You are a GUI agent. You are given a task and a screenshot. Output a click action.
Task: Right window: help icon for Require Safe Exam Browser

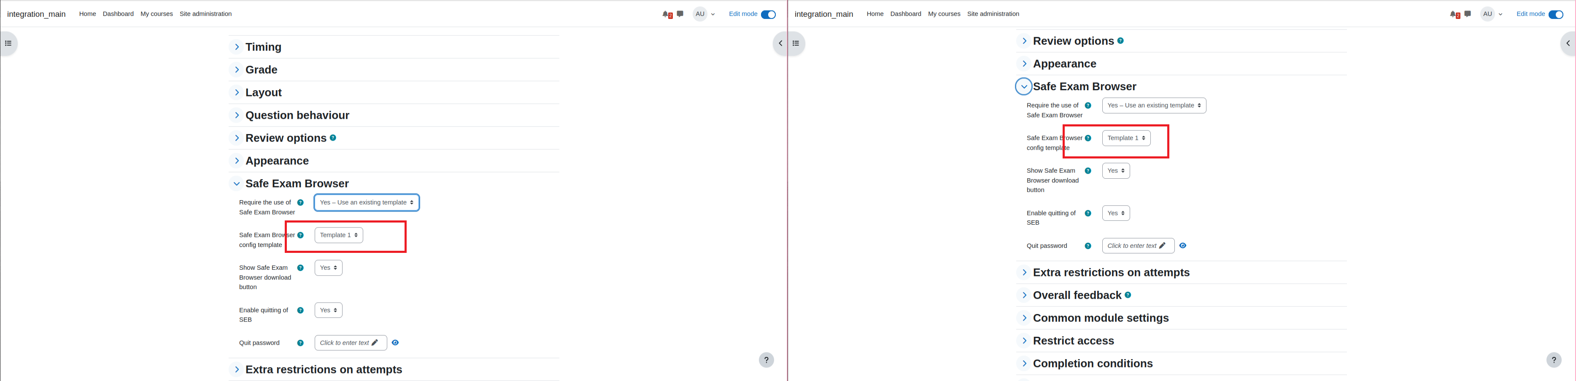click(x=1088, y=105)
